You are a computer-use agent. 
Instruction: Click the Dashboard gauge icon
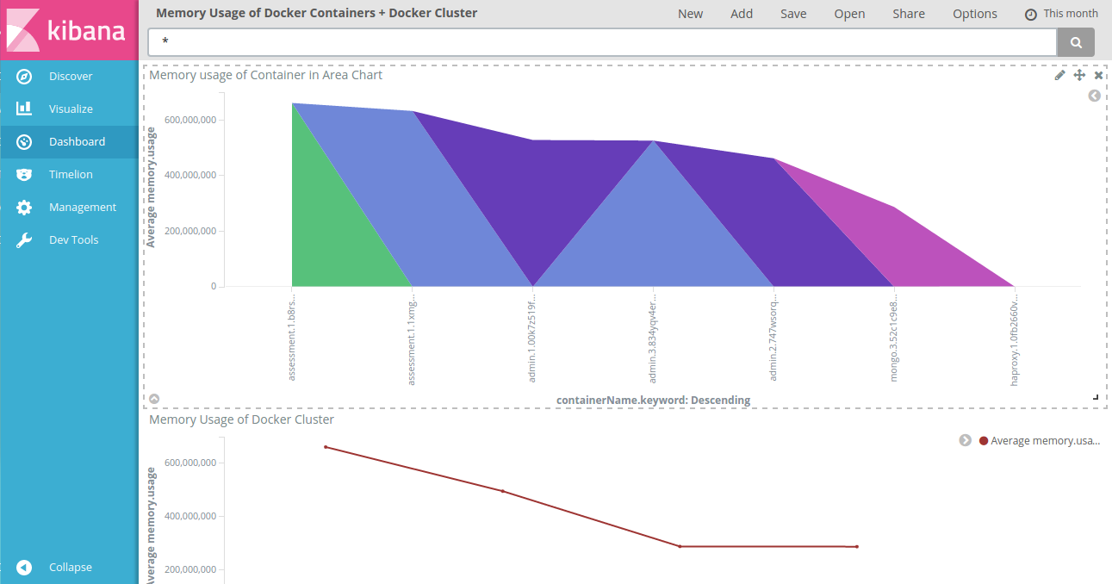(x=24, y=142)
